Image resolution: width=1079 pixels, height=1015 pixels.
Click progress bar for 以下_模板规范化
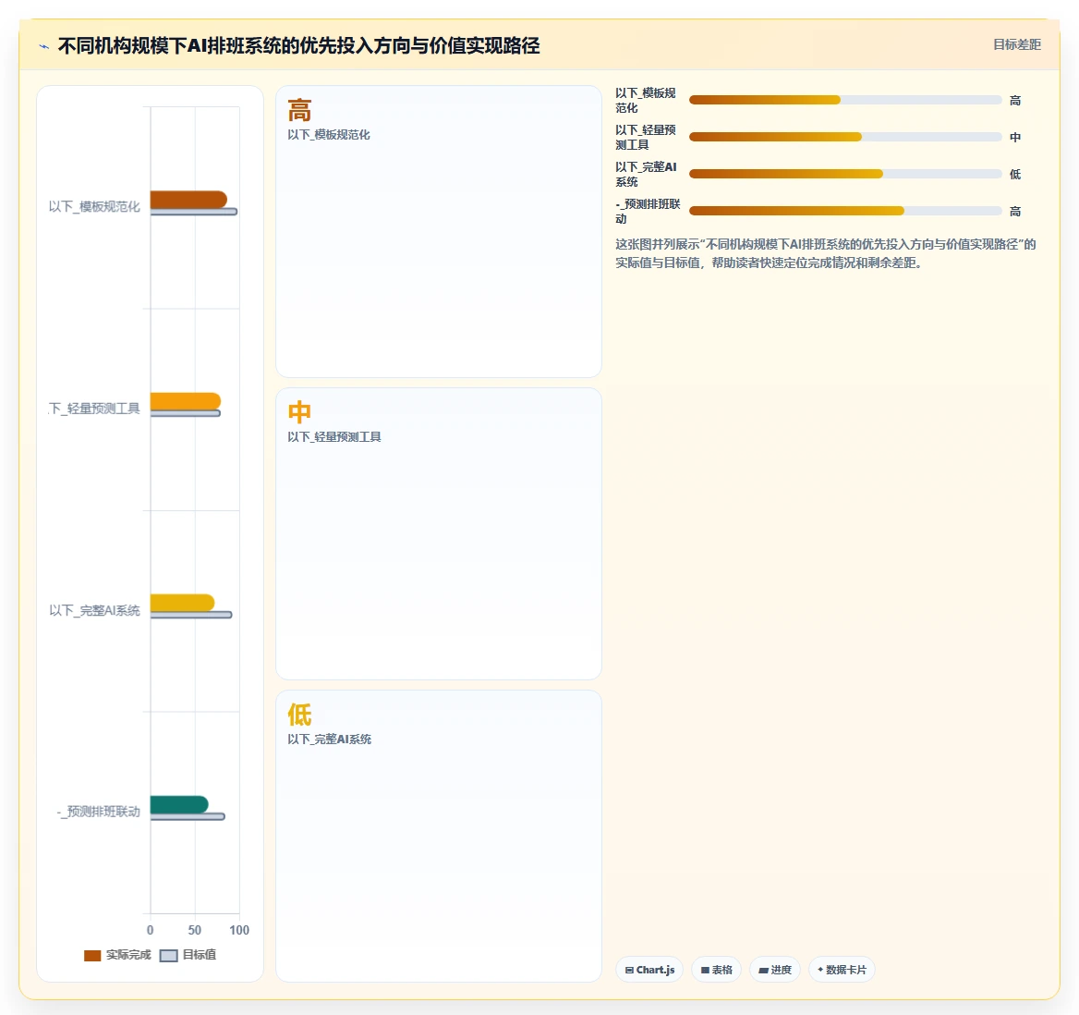click(x=845, y=100)
